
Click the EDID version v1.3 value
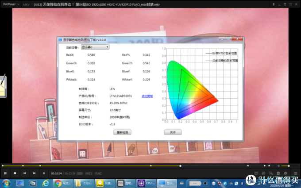112,124
